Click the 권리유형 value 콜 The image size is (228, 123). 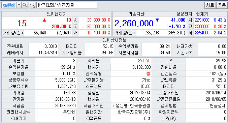(148, 73)
